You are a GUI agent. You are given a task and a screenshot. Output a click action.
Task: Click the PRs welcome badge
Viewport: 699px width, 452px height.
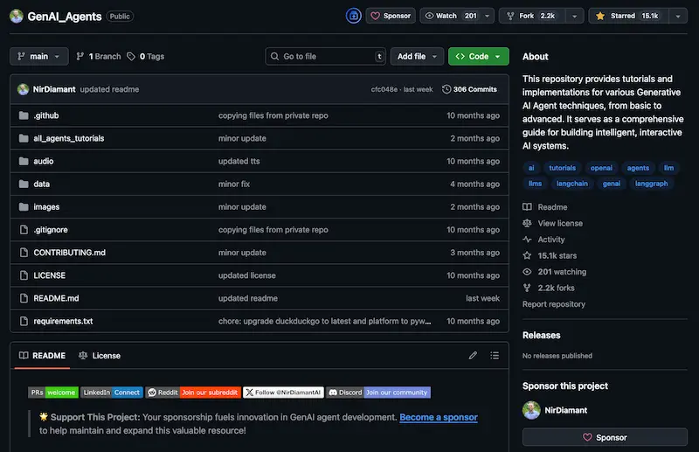[53, 393]
